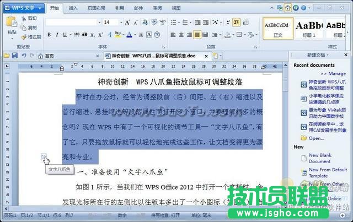The image size is (353, 222).
Task: Open the paragraph shading dropdown arrow
Action: pyautogui.click(x=233, y=35)
